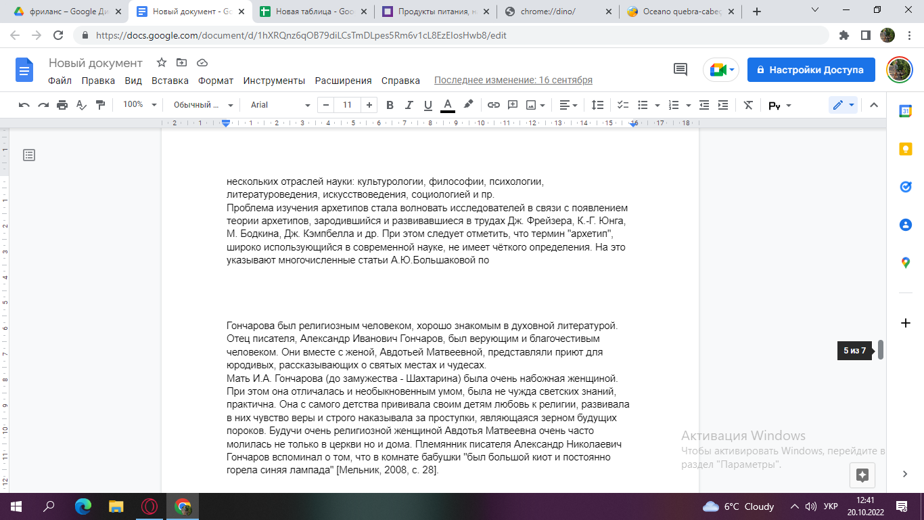Open the Инструменты menu
The width and height of the screenshot is (924, 520).
click(x=274, y=81)
